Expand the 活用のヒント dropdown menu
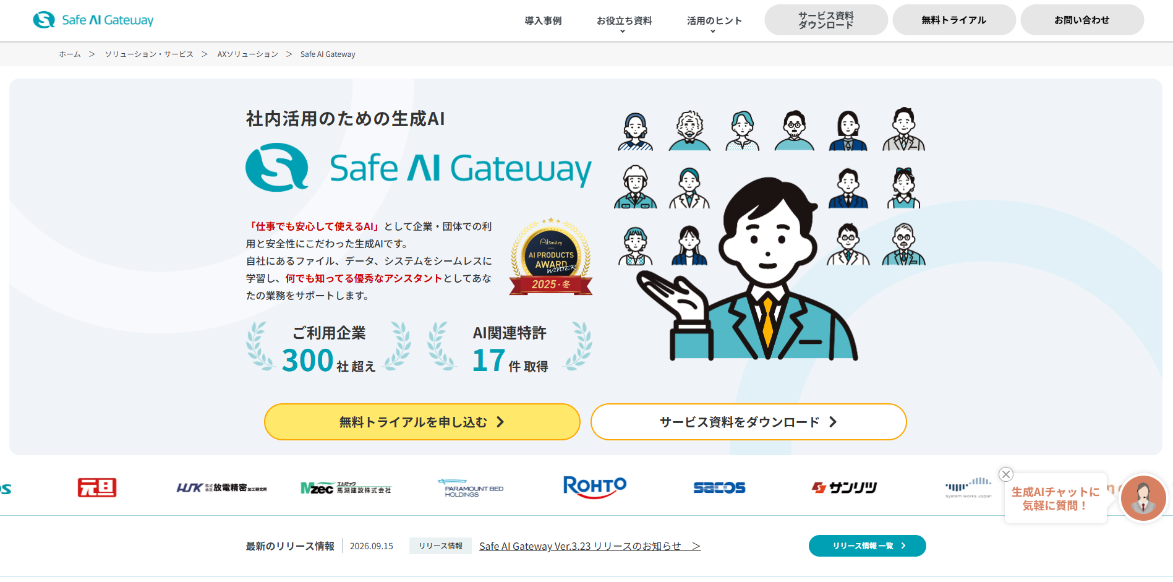This screenshot has width=1173, height=582. tap(714, 22)
